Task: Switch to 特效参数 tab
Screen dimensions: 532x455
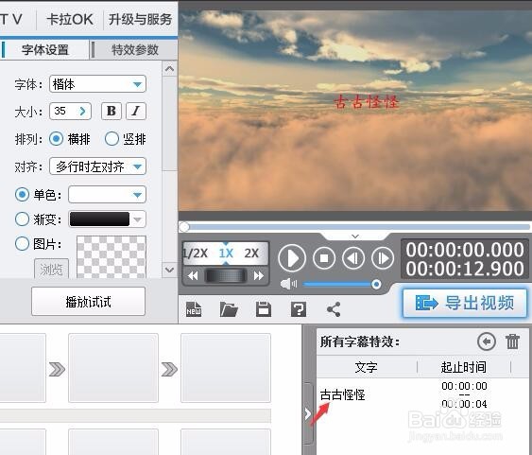Action: [x=135, y=50]
